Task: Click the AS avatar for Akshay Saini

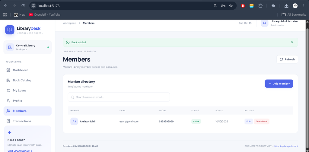Action: [x=74, y=122]
